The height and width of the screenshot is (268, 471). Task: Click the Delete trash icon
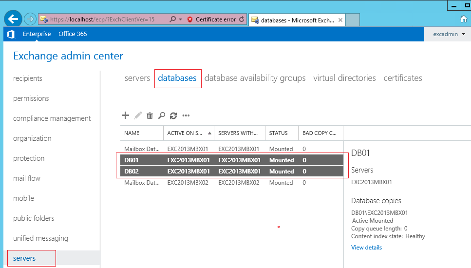[x=150, y=115]
